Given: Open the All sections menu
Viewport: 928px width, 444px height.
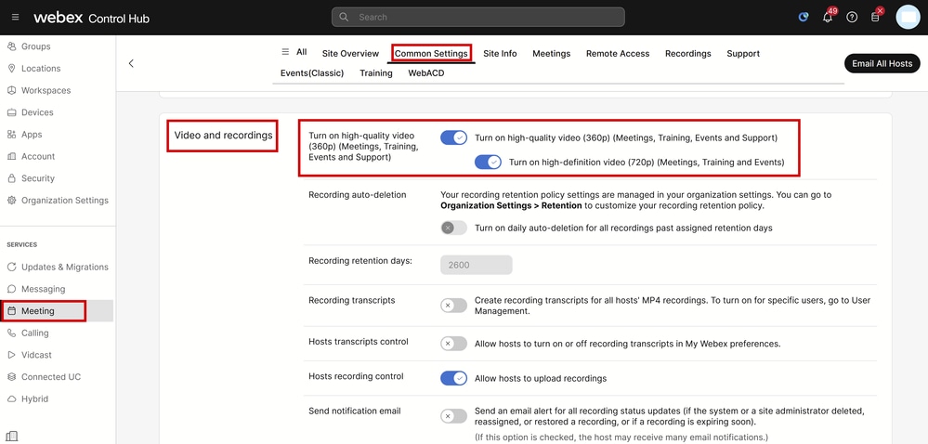Looking at the screenshot, I should [294, 52].
